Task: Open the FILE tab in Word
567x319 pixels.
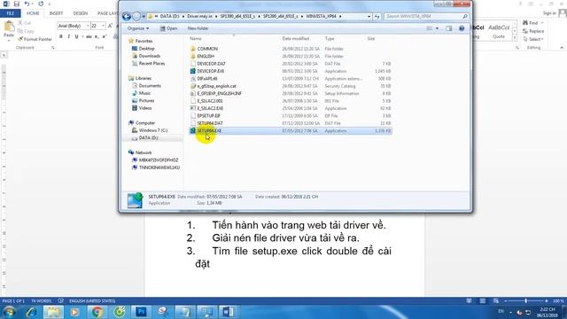Action: click(11, 13)
